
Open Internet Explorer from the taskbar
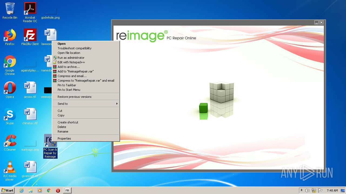[21, 190]
